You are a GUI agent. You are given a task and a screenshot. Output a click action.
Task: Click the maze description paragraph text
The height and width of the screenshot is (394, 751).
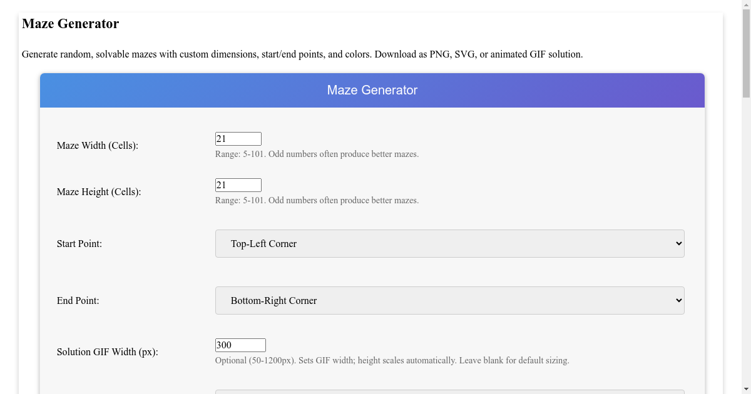302,54
